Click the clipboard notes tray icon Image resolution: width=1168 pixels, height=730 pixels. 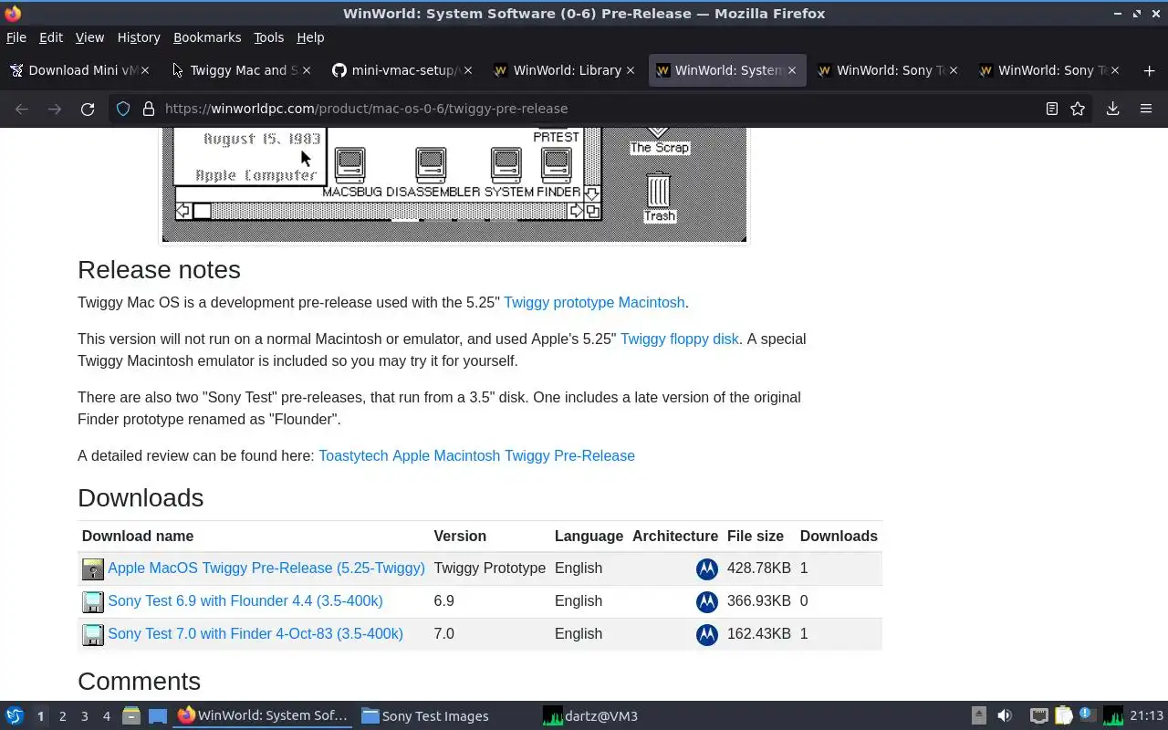click(x=1063, y=716)
